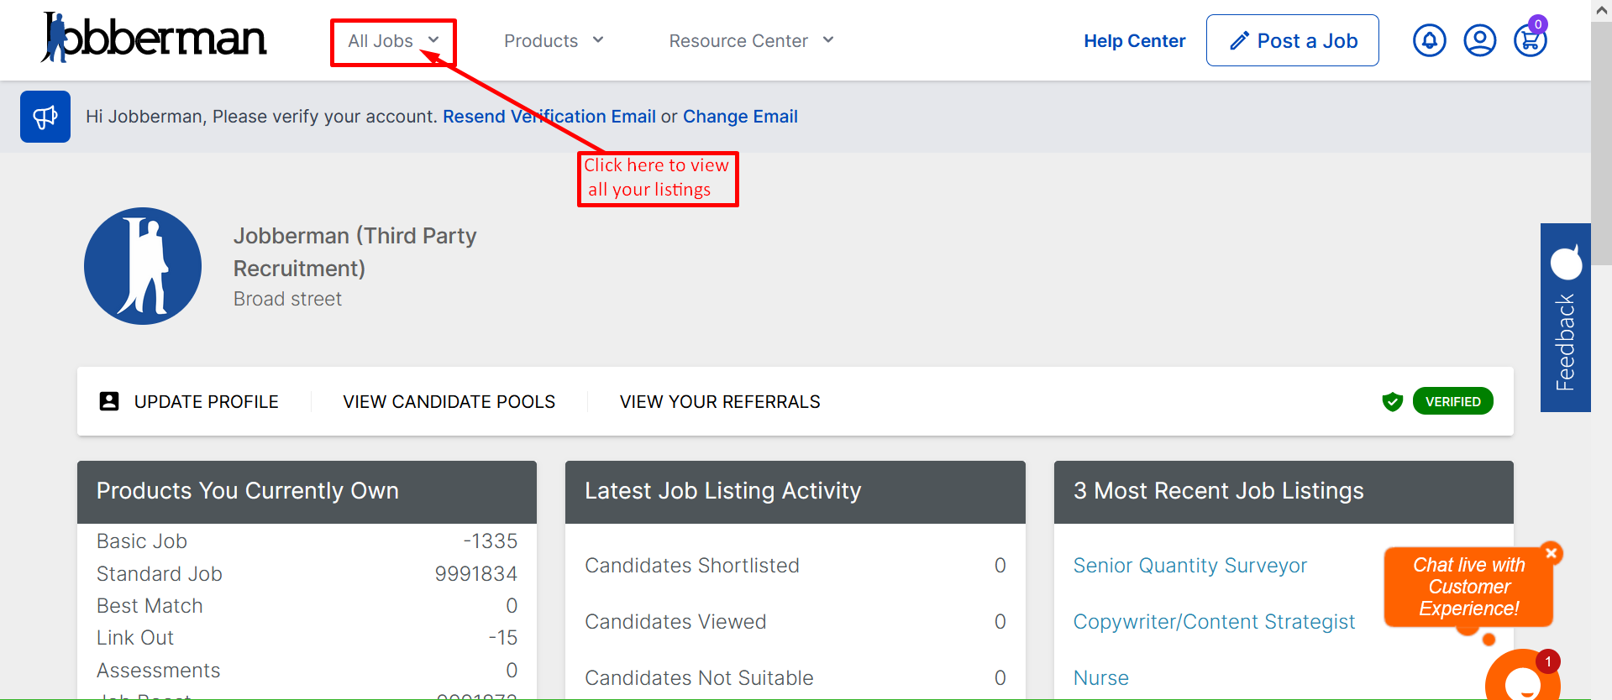This screenshot has width=1612, height=700.
Task: Open Senior Quantity Surveyor listing
Action: point(1189,566)
